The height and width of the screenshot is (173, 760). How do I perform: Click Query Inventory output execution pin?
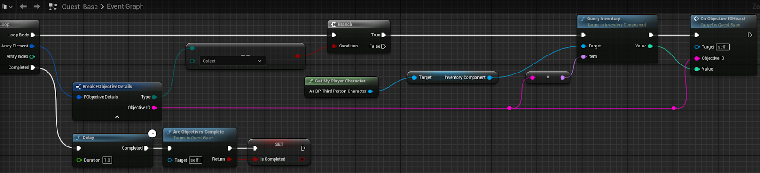coord(651,35)
